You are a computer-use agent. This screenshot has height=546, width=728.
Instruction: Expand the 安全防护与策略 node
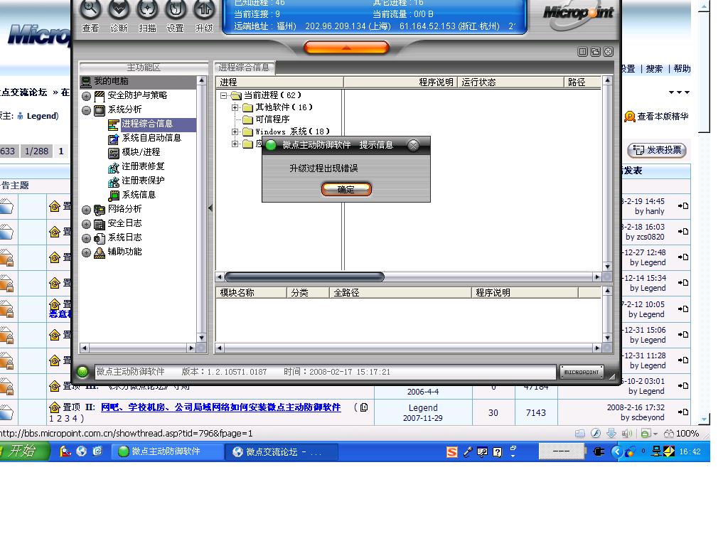pos(86,97)
